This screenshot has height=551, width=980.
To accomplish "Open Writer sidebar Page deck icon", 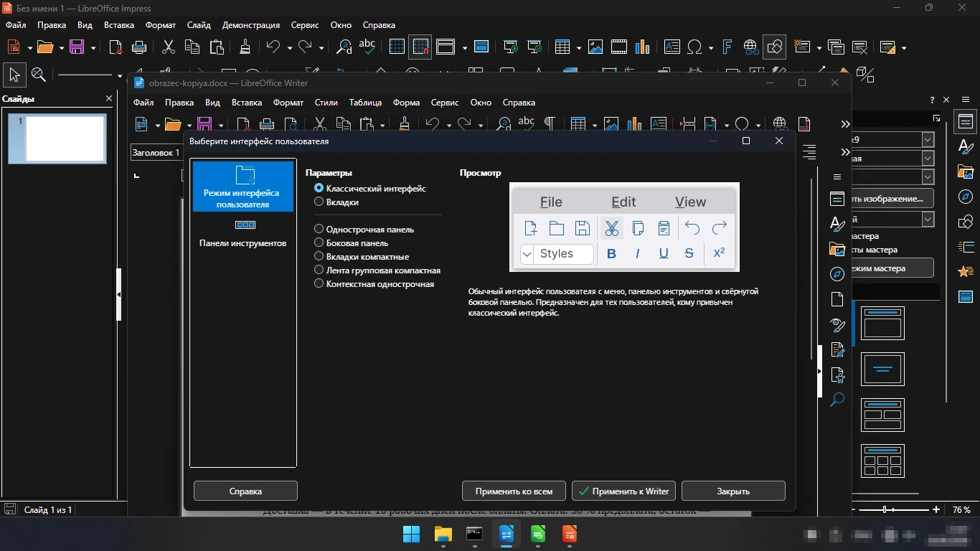I will tap(837, 298).
